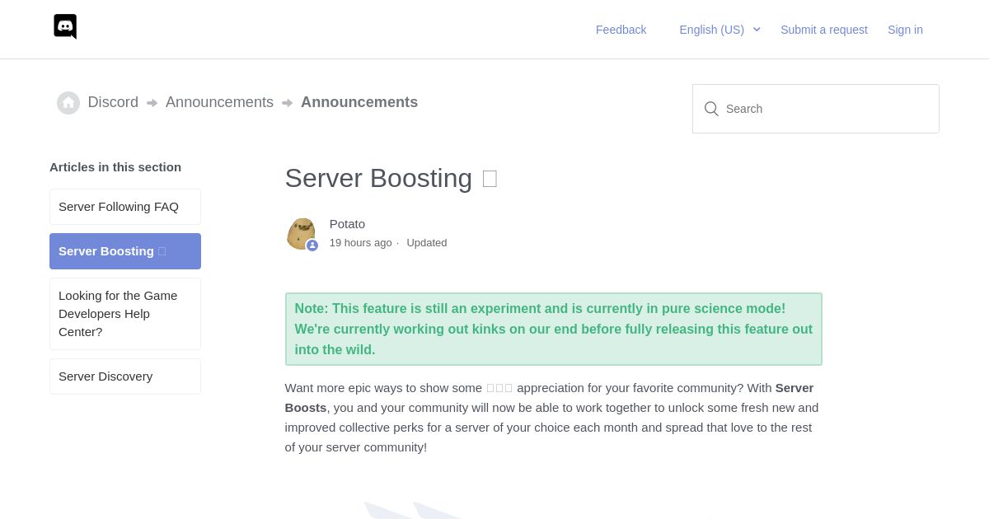Image resolution: width=989 pixels, height=519 pixels.
Task: Focus the Search input field
Action: click(816, 109)
